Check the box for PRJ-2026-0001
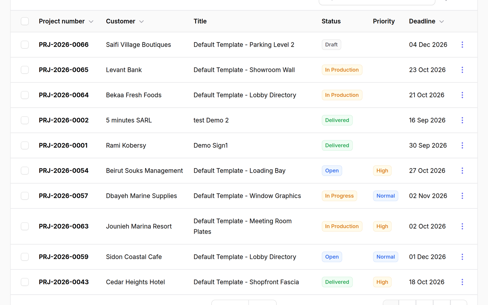 pos(25,145)
